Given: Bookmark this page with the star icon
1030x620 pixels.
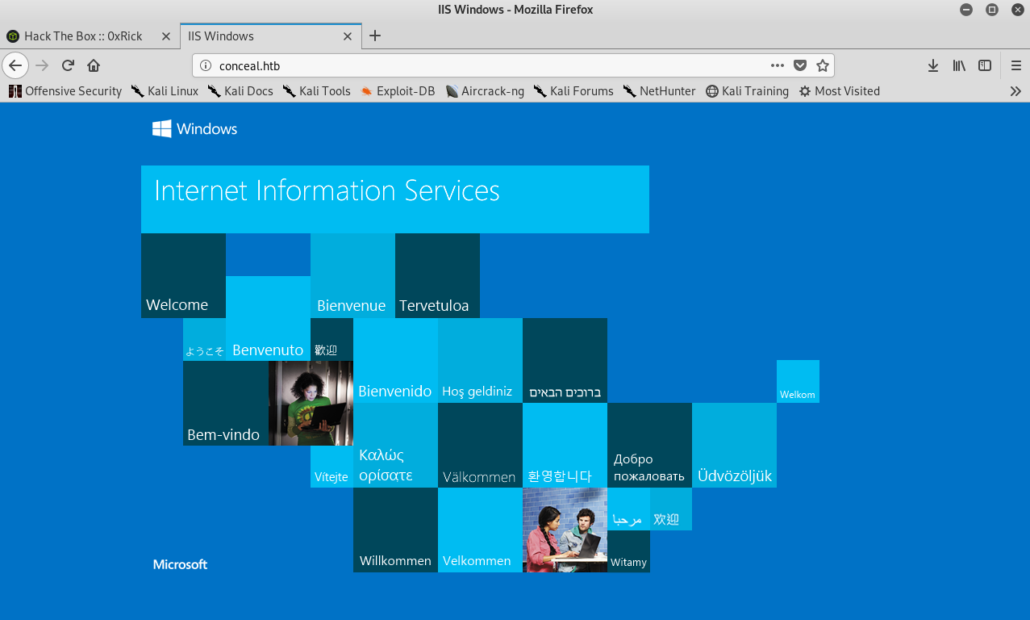Looking at the screenshot, I should tap(822, 65).
